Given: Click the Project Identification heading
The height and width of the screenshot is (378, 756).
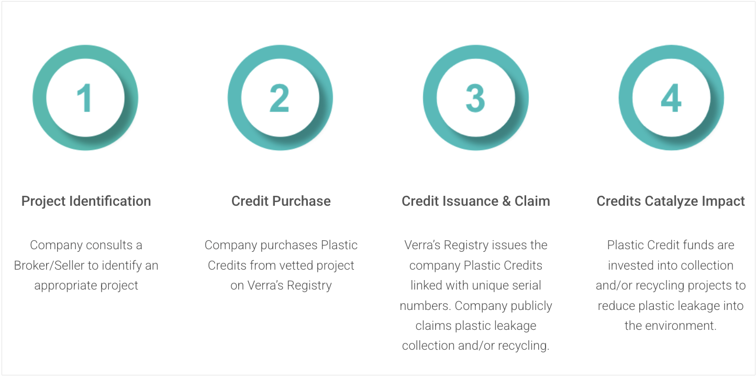Looking at the screenshot, I should point(86,201).
